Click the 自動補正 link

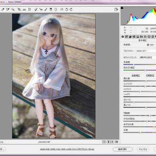(136, 75)
